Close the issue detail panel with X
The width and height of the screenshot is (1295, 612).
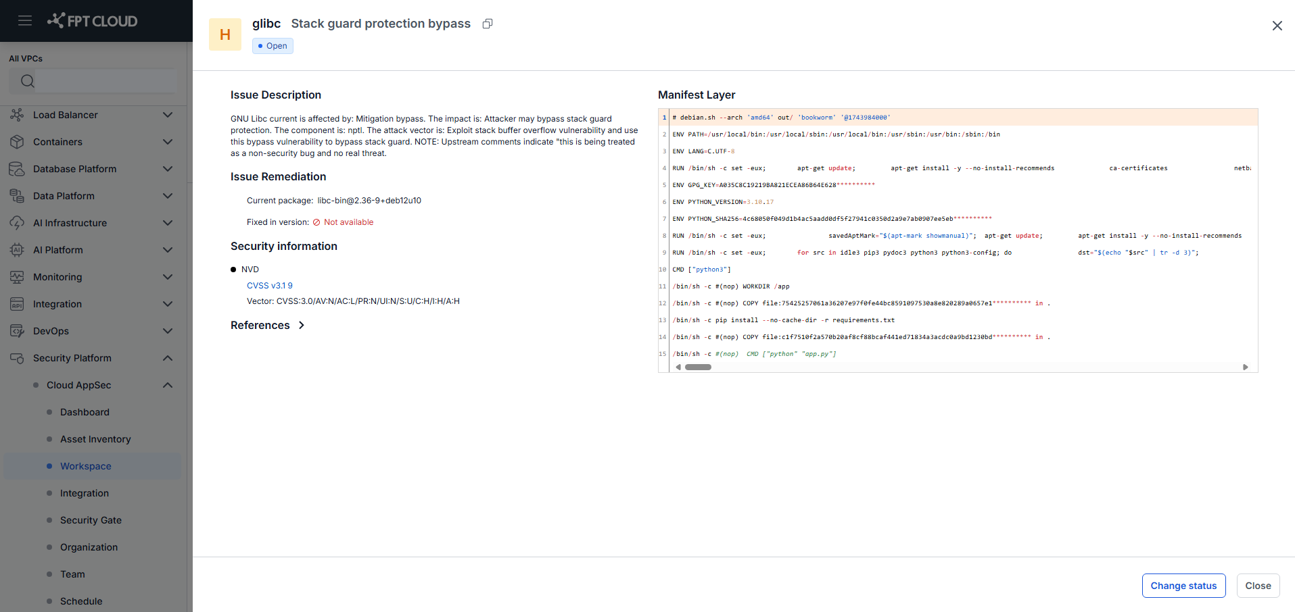click(x=1277, y=26)
